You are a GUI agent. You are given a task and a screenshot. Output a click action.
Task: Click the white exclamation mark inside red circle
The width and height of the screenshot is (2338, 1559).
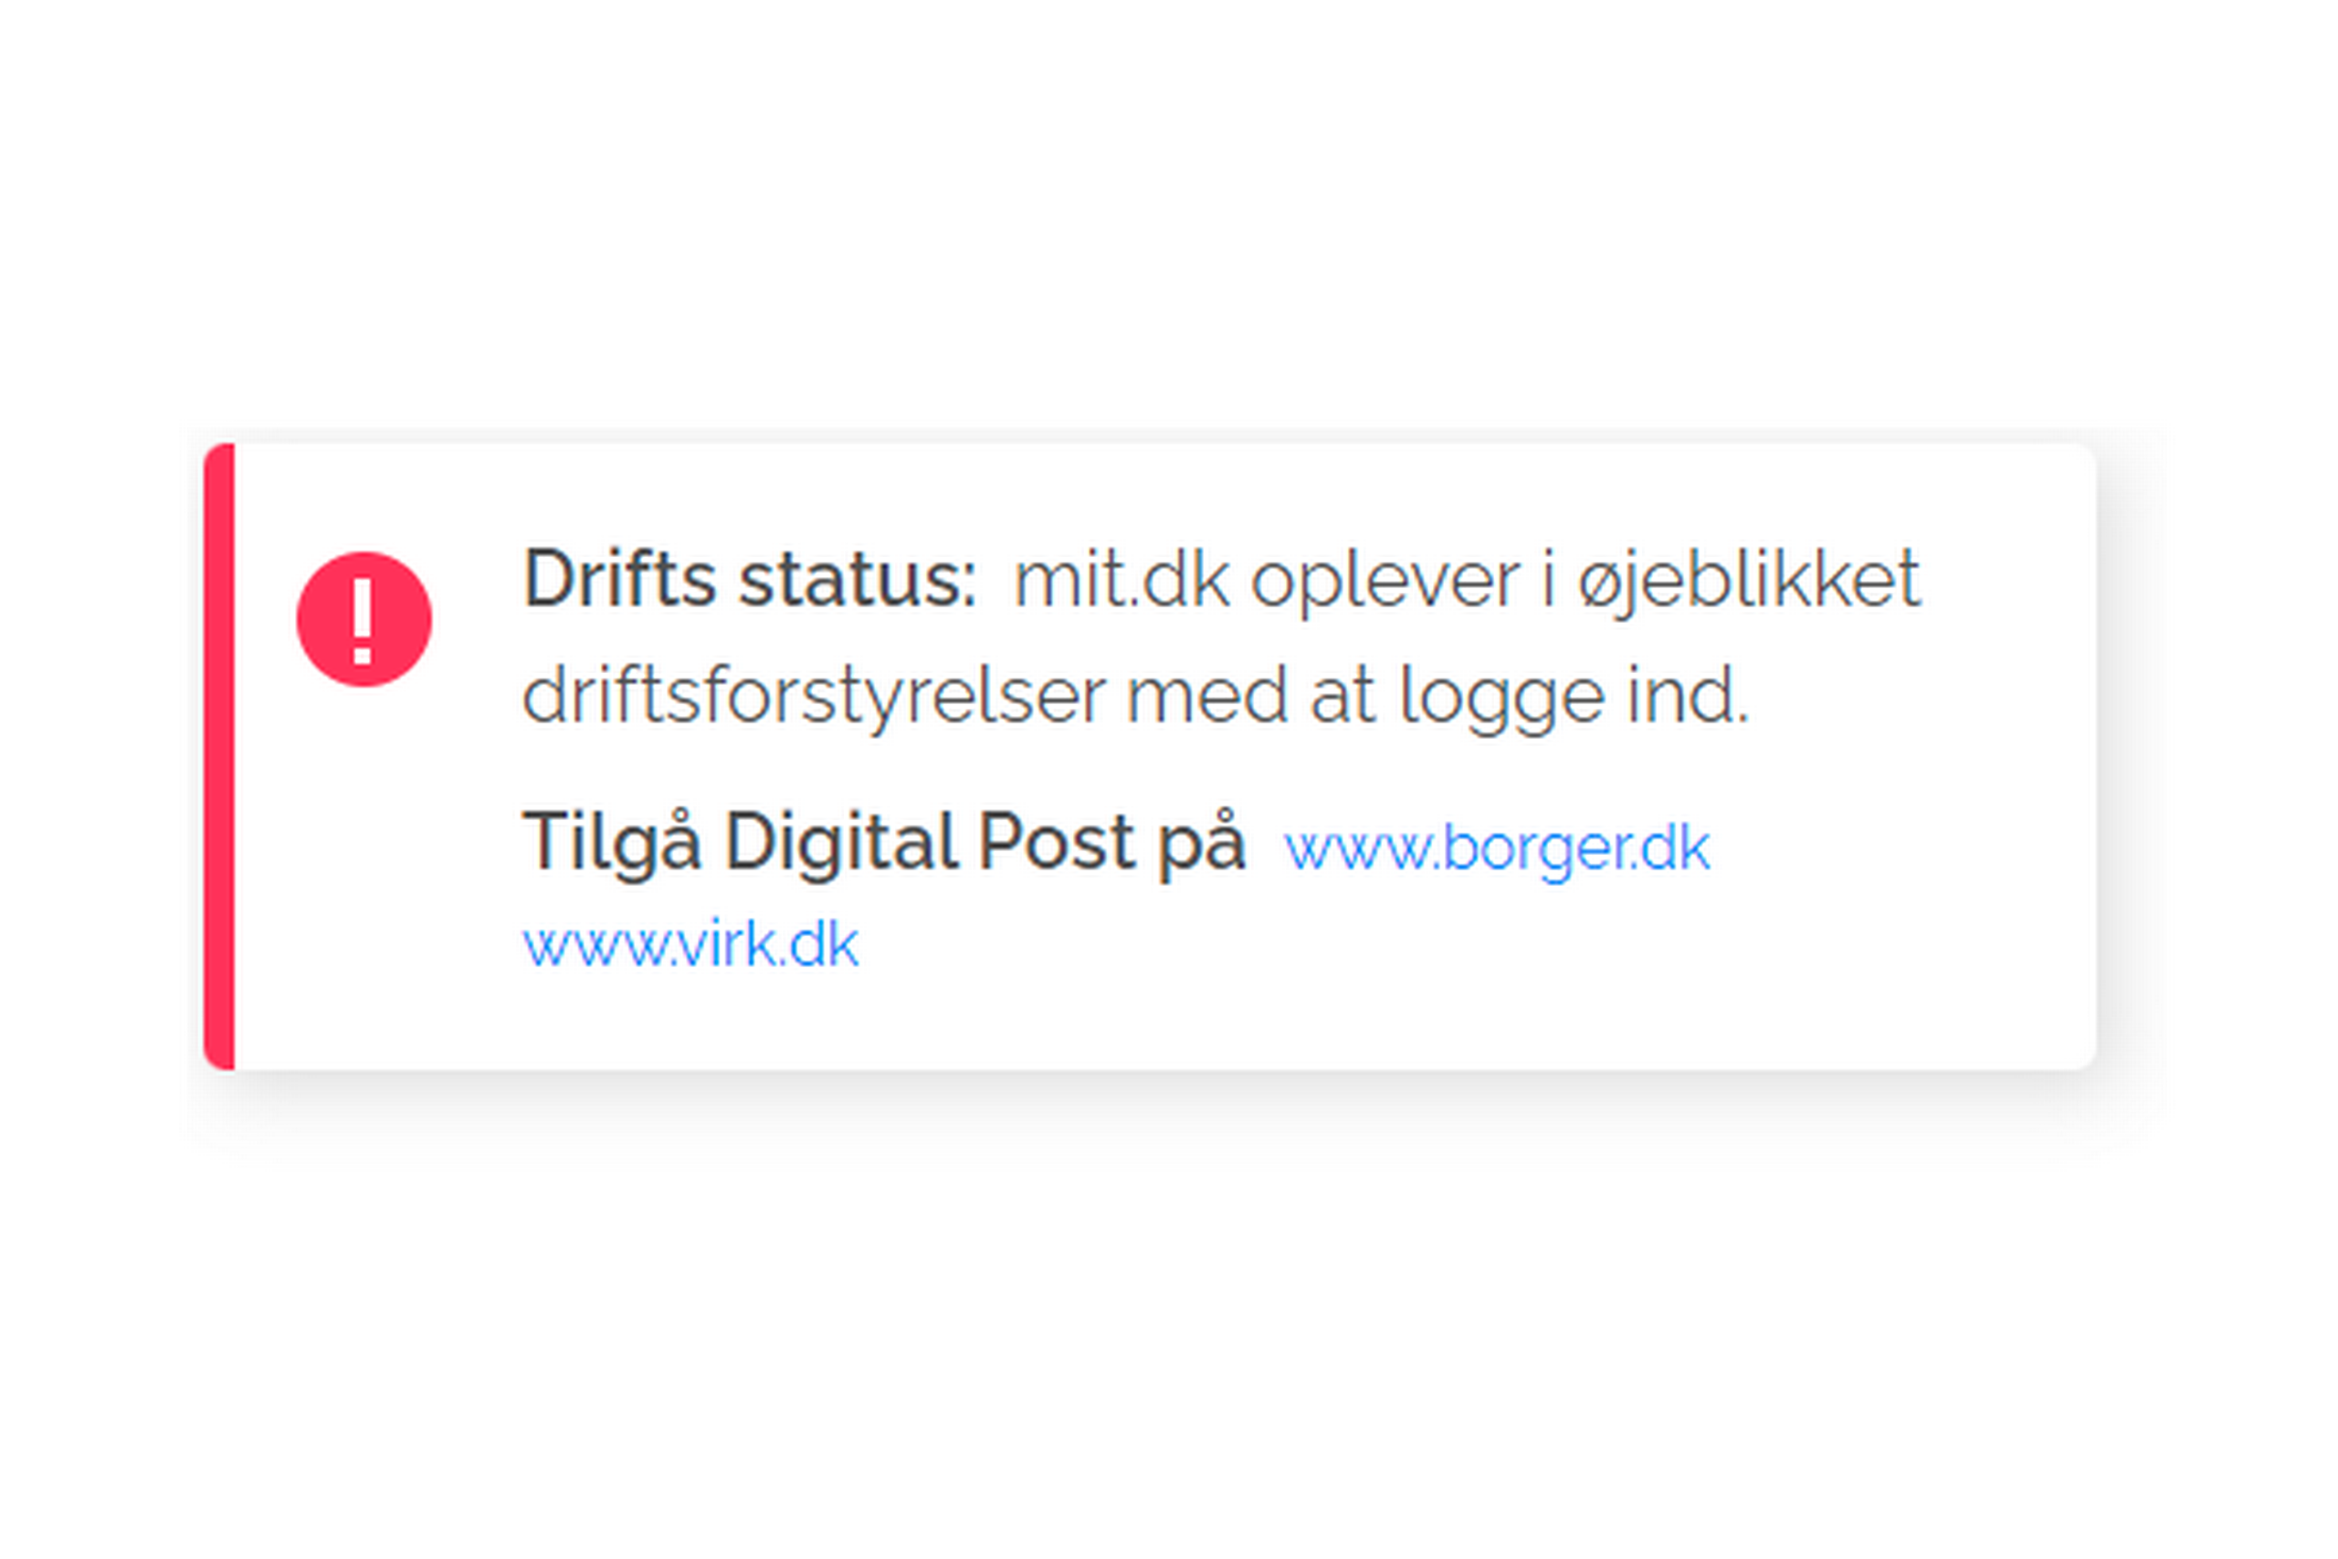pos(363,621)
